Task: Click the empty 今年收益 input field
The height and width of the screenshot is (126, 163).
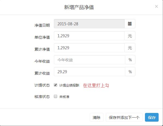Action: coord(89,60)
